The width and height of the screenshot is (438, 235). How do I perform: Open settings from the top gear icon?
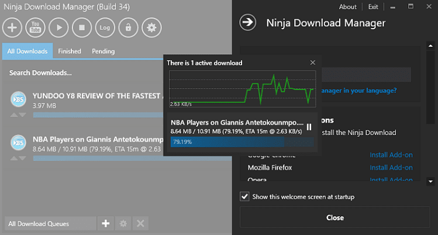click(x=151, y=27)
